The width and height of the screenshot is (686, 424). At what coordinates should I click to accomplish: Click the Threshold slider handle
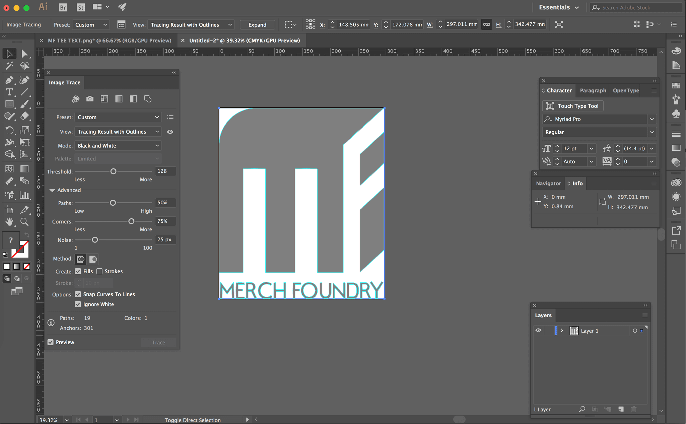(113, 171)
